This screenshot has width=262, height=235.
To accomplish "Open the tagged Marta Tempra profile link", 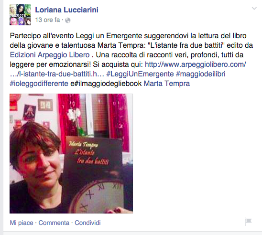I will [167, 84].
